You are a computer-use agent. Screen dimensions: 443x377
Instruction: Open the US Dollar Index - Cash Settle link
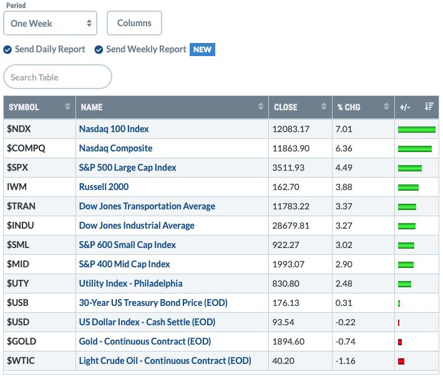(147, 322)
